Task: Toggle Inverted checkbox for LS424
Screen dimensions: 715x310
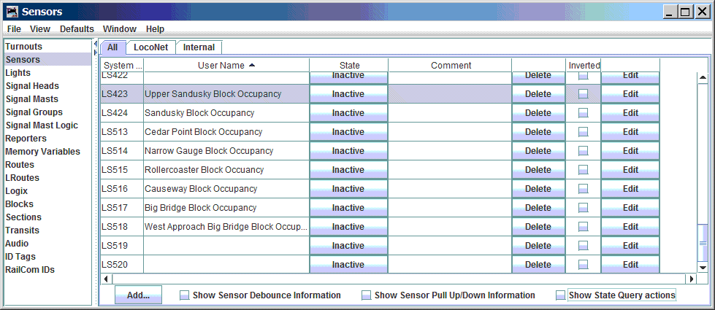Action: point(584,113)
